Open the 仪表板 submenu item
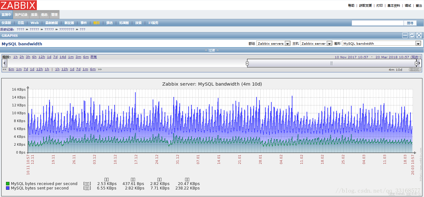This screenshot has height=197, width=424. [x=6, y=23]
